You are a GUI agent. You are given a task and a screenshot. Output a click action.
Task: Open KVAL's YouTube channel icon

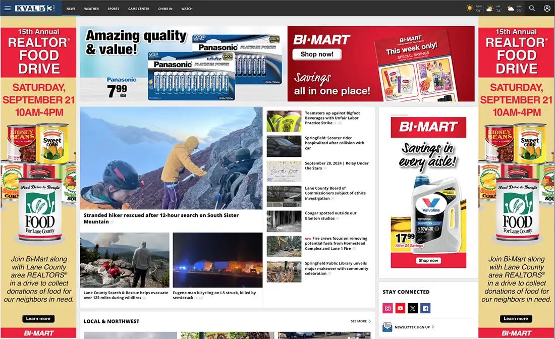coord(400,308)
